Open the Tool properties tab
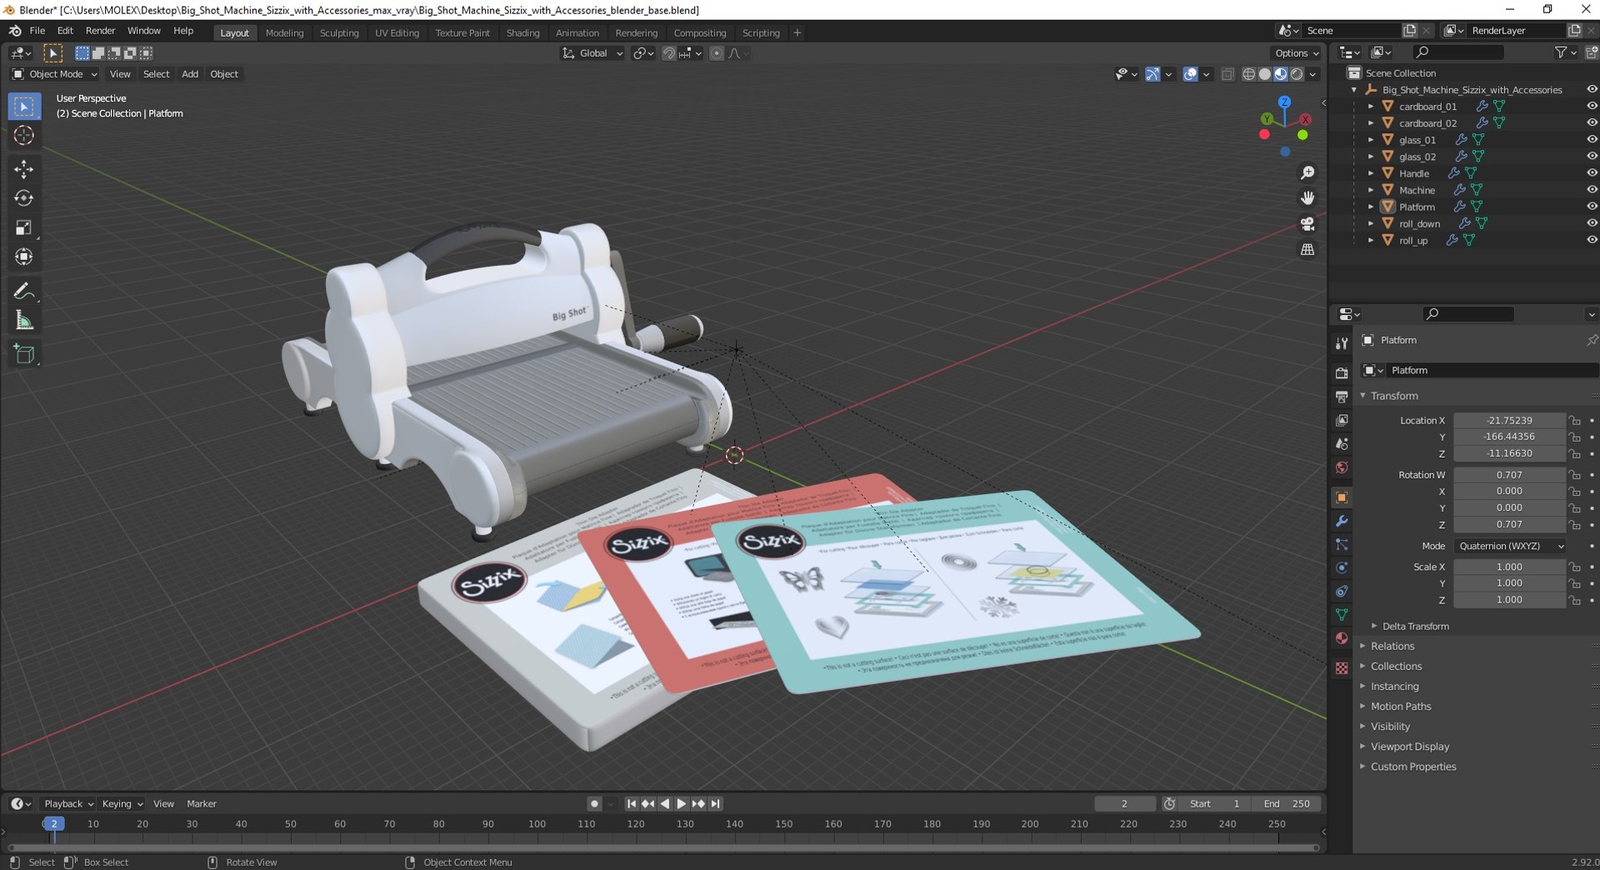Screen dimensions: 1600x870 (1342, 343)
